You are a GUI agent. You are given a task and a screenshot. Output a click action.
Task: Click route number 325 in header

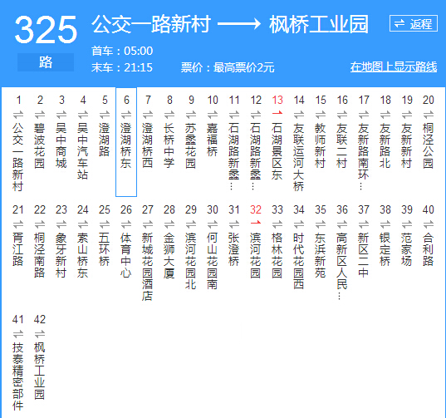pyautogui.click(x=46, y=30)
